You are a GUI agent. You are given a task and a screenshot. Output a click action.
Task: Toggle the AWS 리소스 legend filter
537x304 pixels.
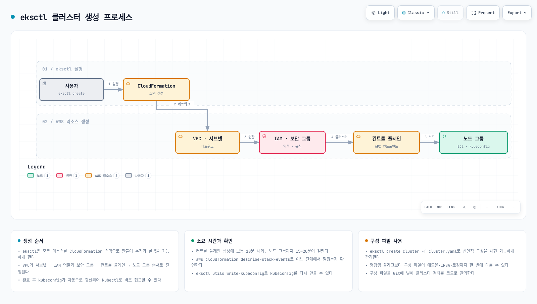pyautogui.click(x=102, y=175)
